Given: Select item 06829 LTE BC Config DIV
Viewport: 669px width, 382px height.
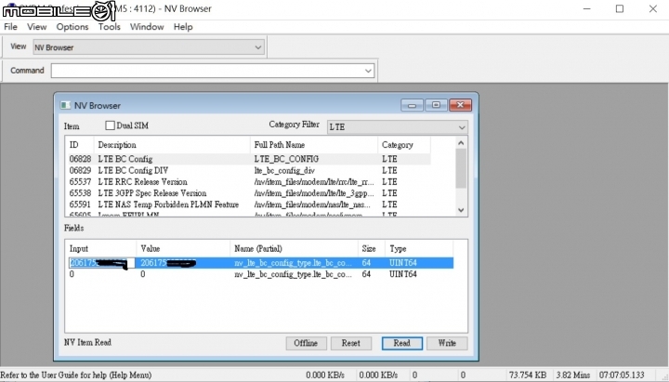Looking at the screenshot, I should (249, 170).
